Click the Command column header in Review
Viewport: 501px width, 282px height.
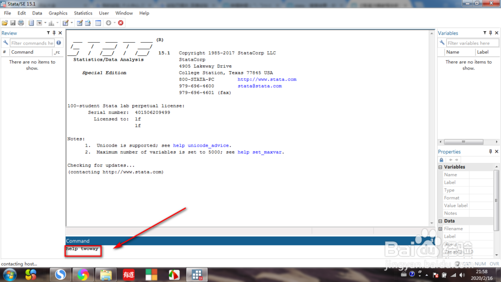(x=31, y=52)
